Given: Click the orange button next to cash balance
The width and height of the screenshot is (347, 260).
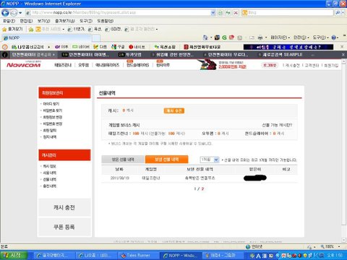Looking at the screenshot, I should pyautogui.click(x=174, y=110).
